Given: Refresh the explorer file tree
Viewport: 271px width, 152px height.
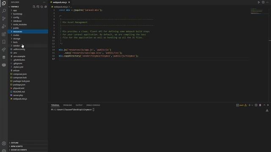Looking at the screenshot, I should (x=41, y=7).
